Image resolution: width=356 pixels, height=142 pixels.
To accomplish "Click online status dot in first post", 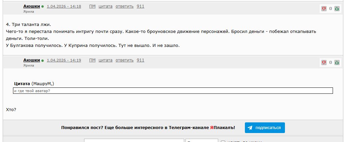I will point(42,7).
